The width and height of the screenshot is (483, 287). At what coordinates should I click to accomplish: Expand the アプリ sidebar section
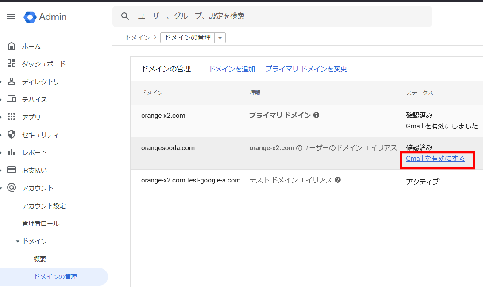pos(2,117)
